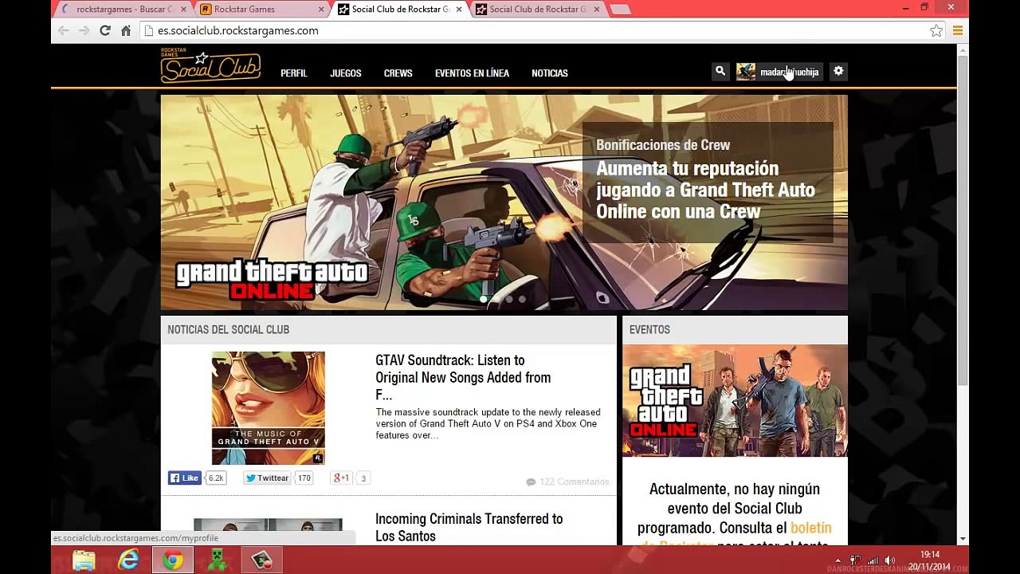The width and height of the screenshot is (1020, 574).
Task: Click the boletín link in Eventos
Action: [x=811, y=528]
